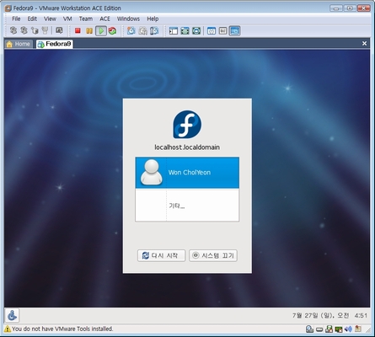Open the accessibility icon in bottom panel

12,315
